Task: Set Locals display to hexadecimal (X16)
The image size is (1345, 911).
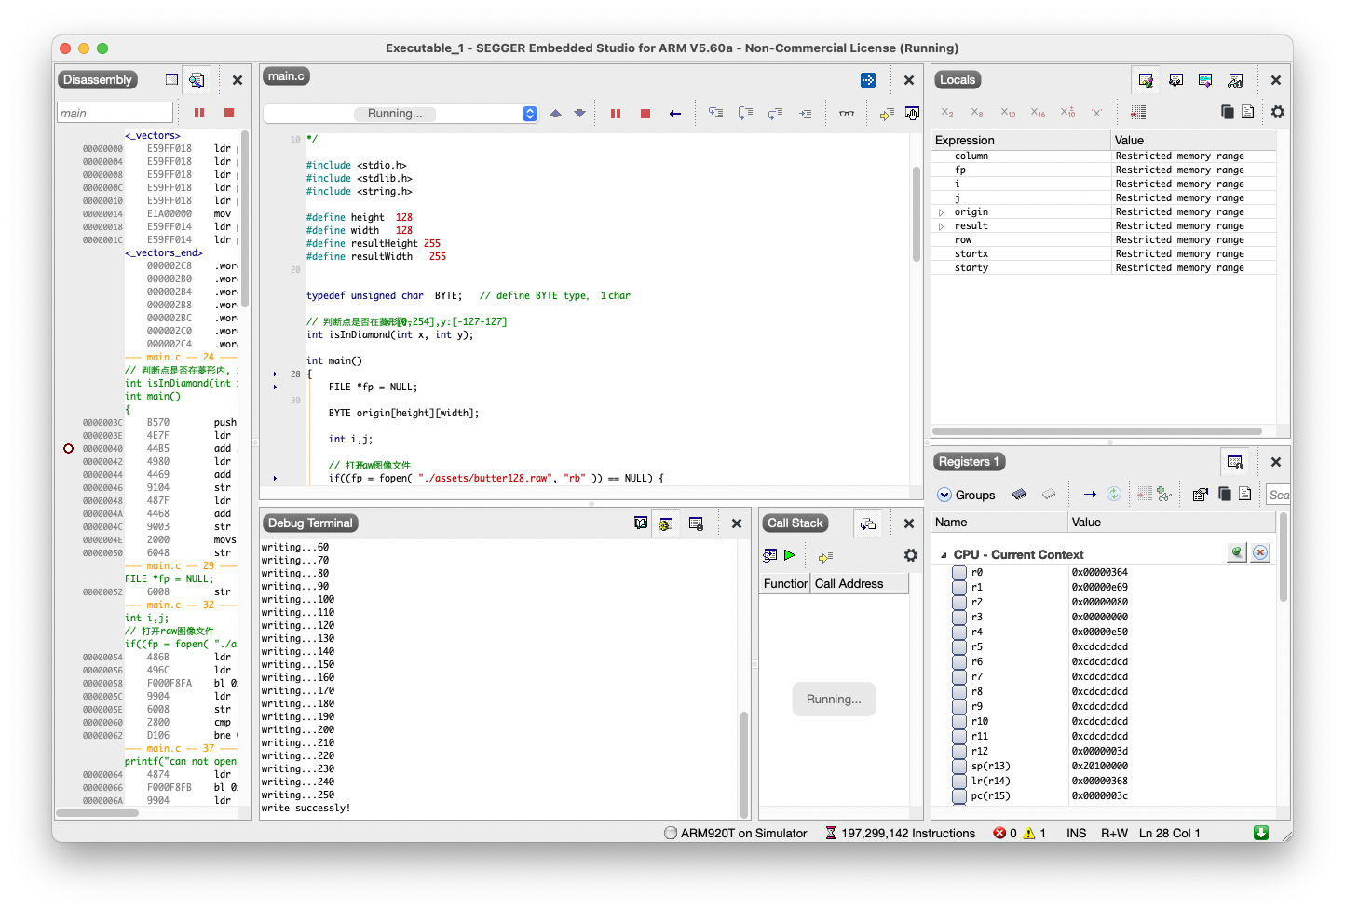Action: [x=1038, y=113]
